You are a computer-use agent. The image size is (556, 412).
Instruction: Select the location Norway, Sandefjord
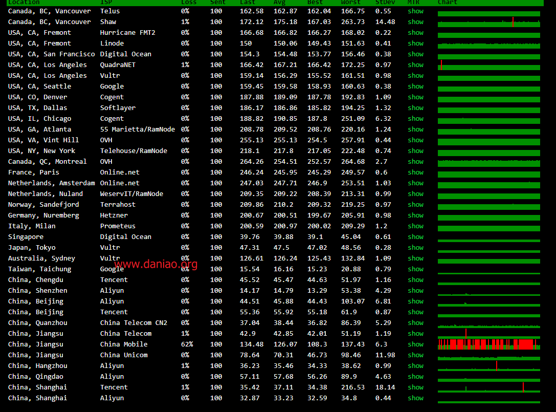point(43,205)
